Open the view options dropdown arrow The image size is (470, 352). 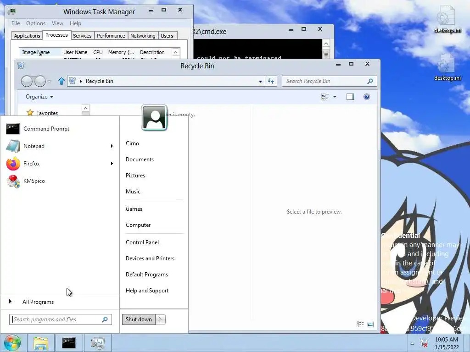[335, 97]
